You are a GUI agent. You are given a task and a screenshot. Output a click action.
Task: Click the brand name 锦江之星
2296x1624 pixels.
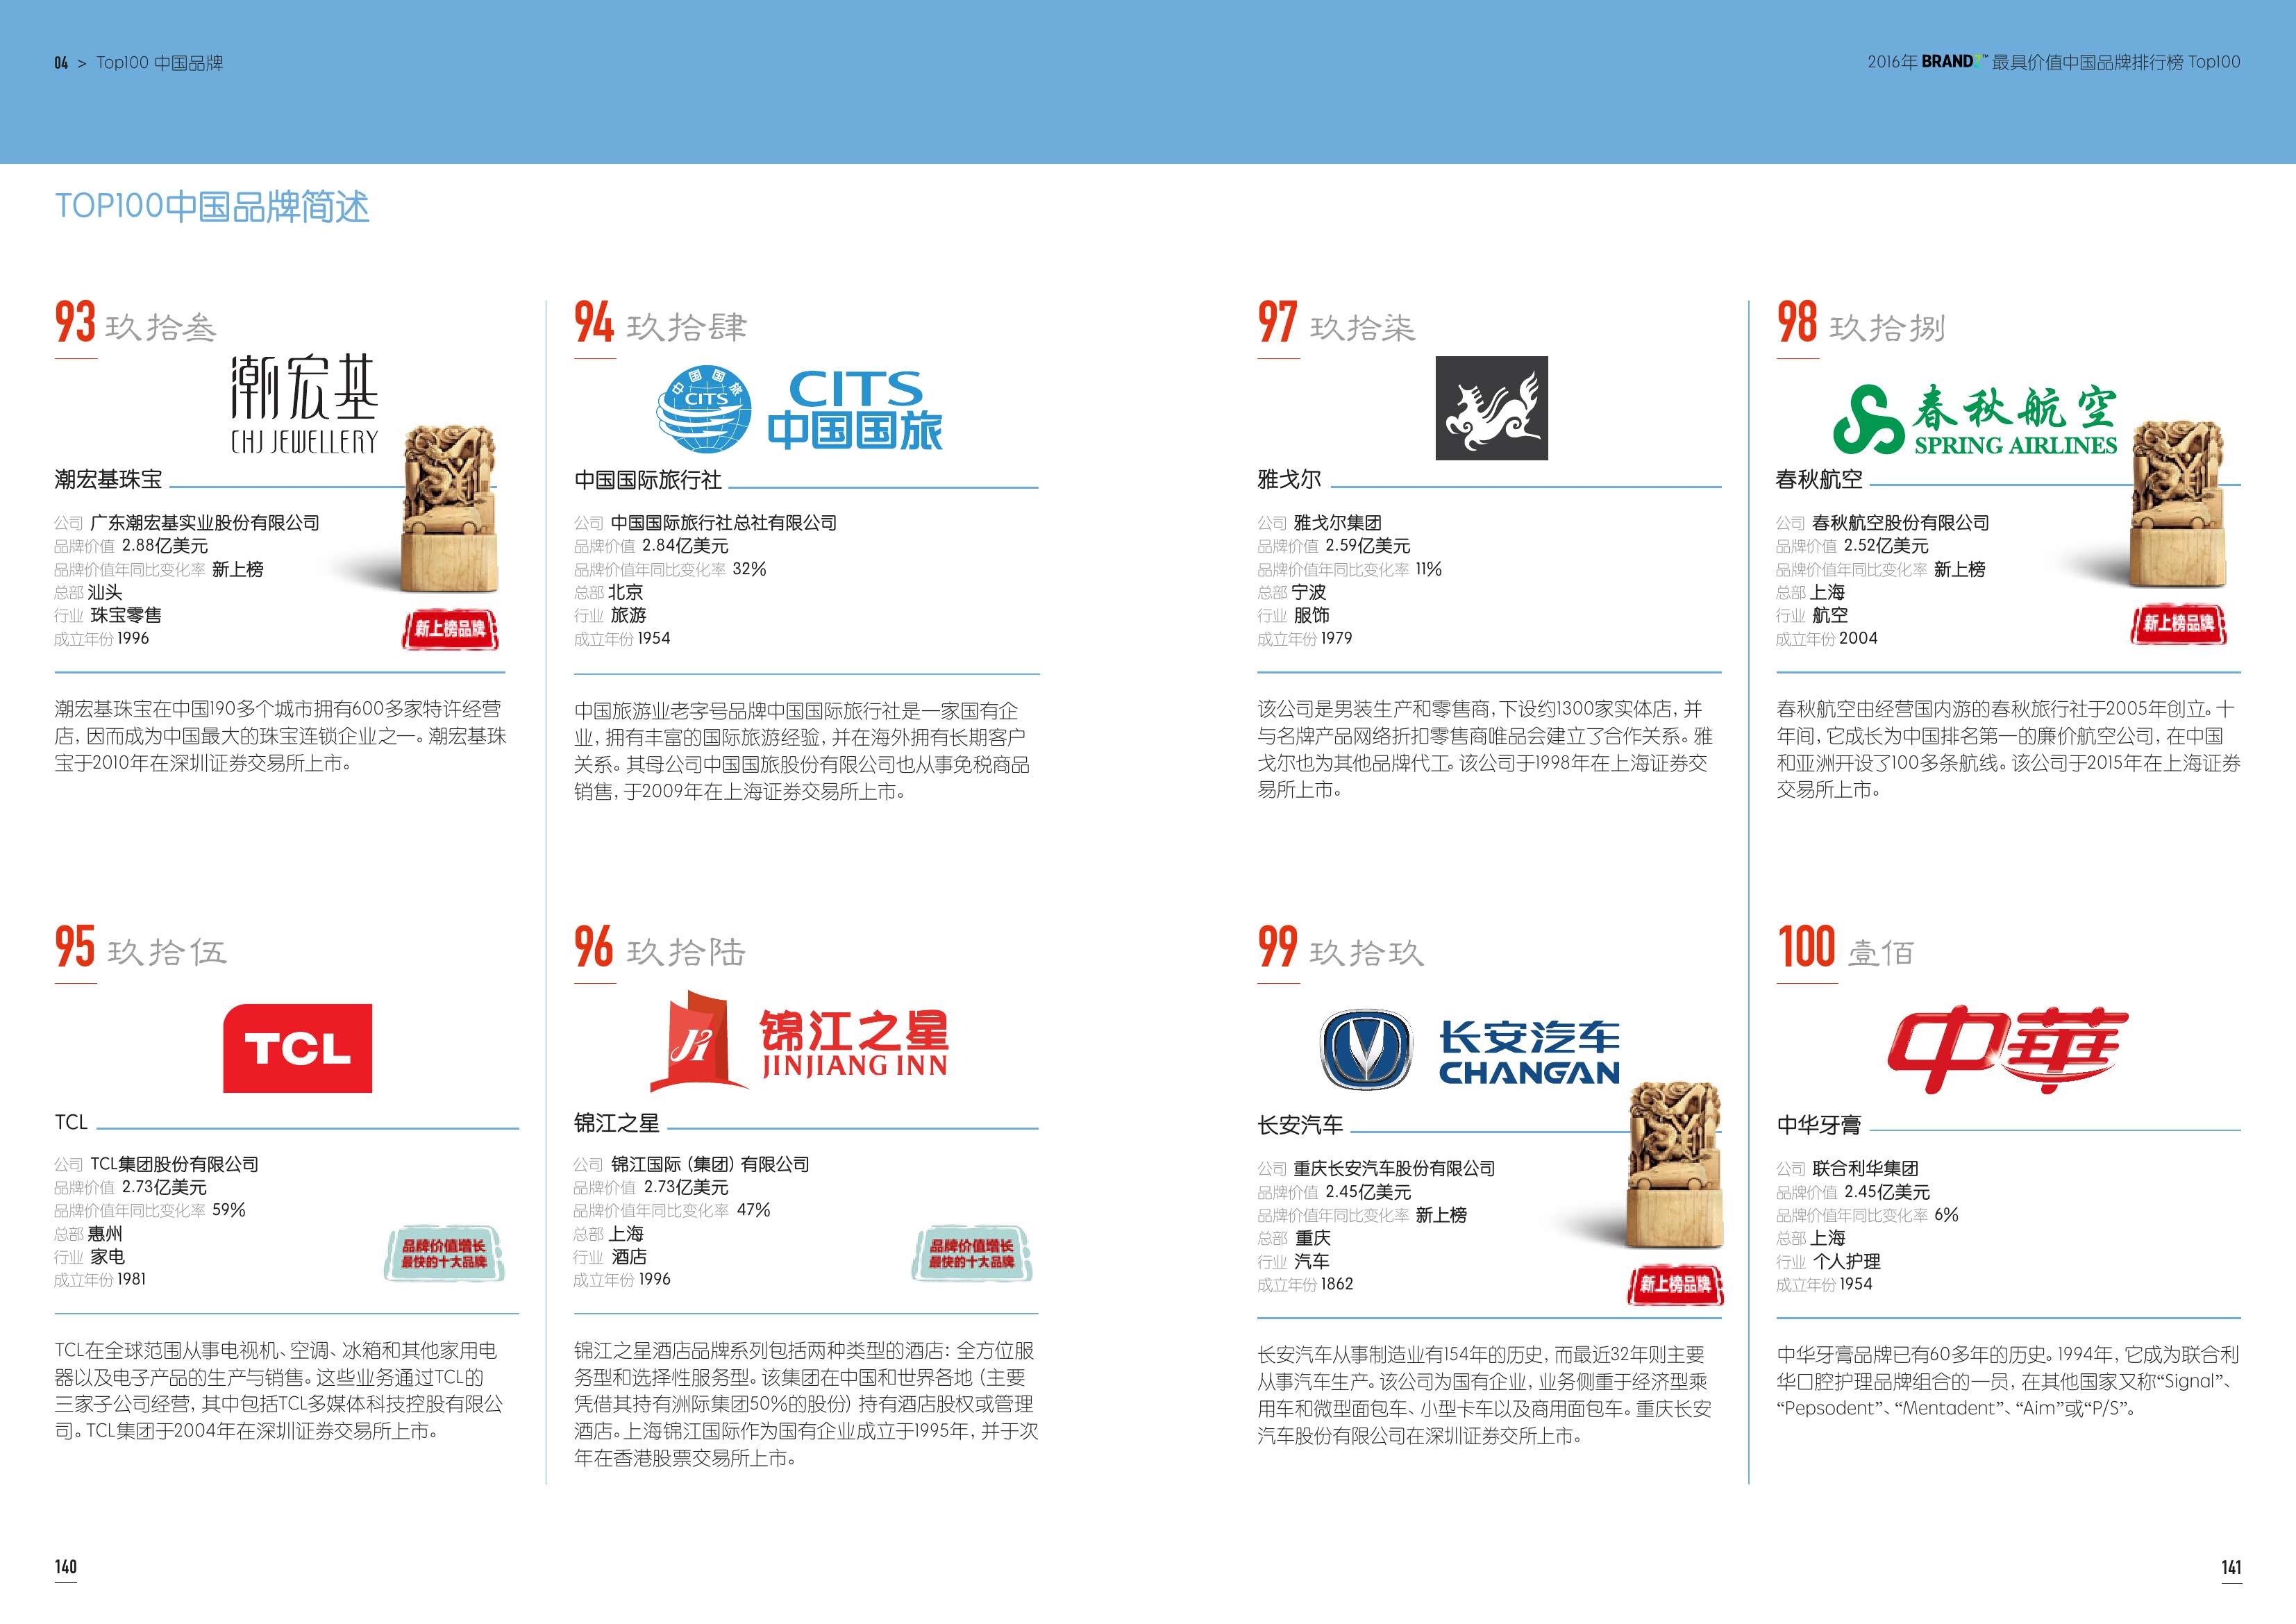(x=617, y=1123)
